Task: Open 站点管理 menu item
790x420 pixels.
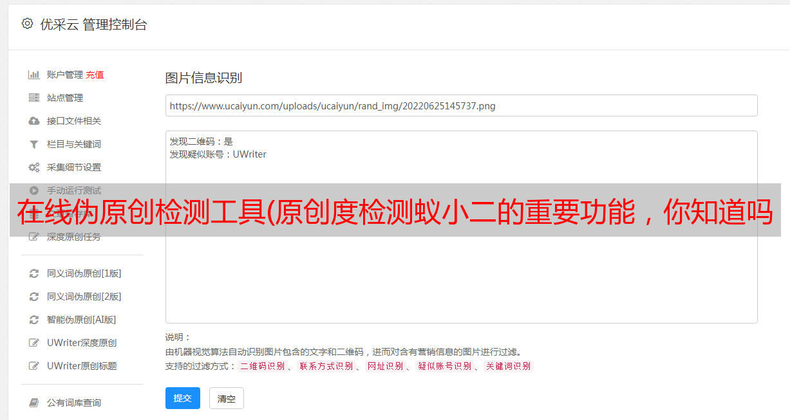Action: [65, 98]
